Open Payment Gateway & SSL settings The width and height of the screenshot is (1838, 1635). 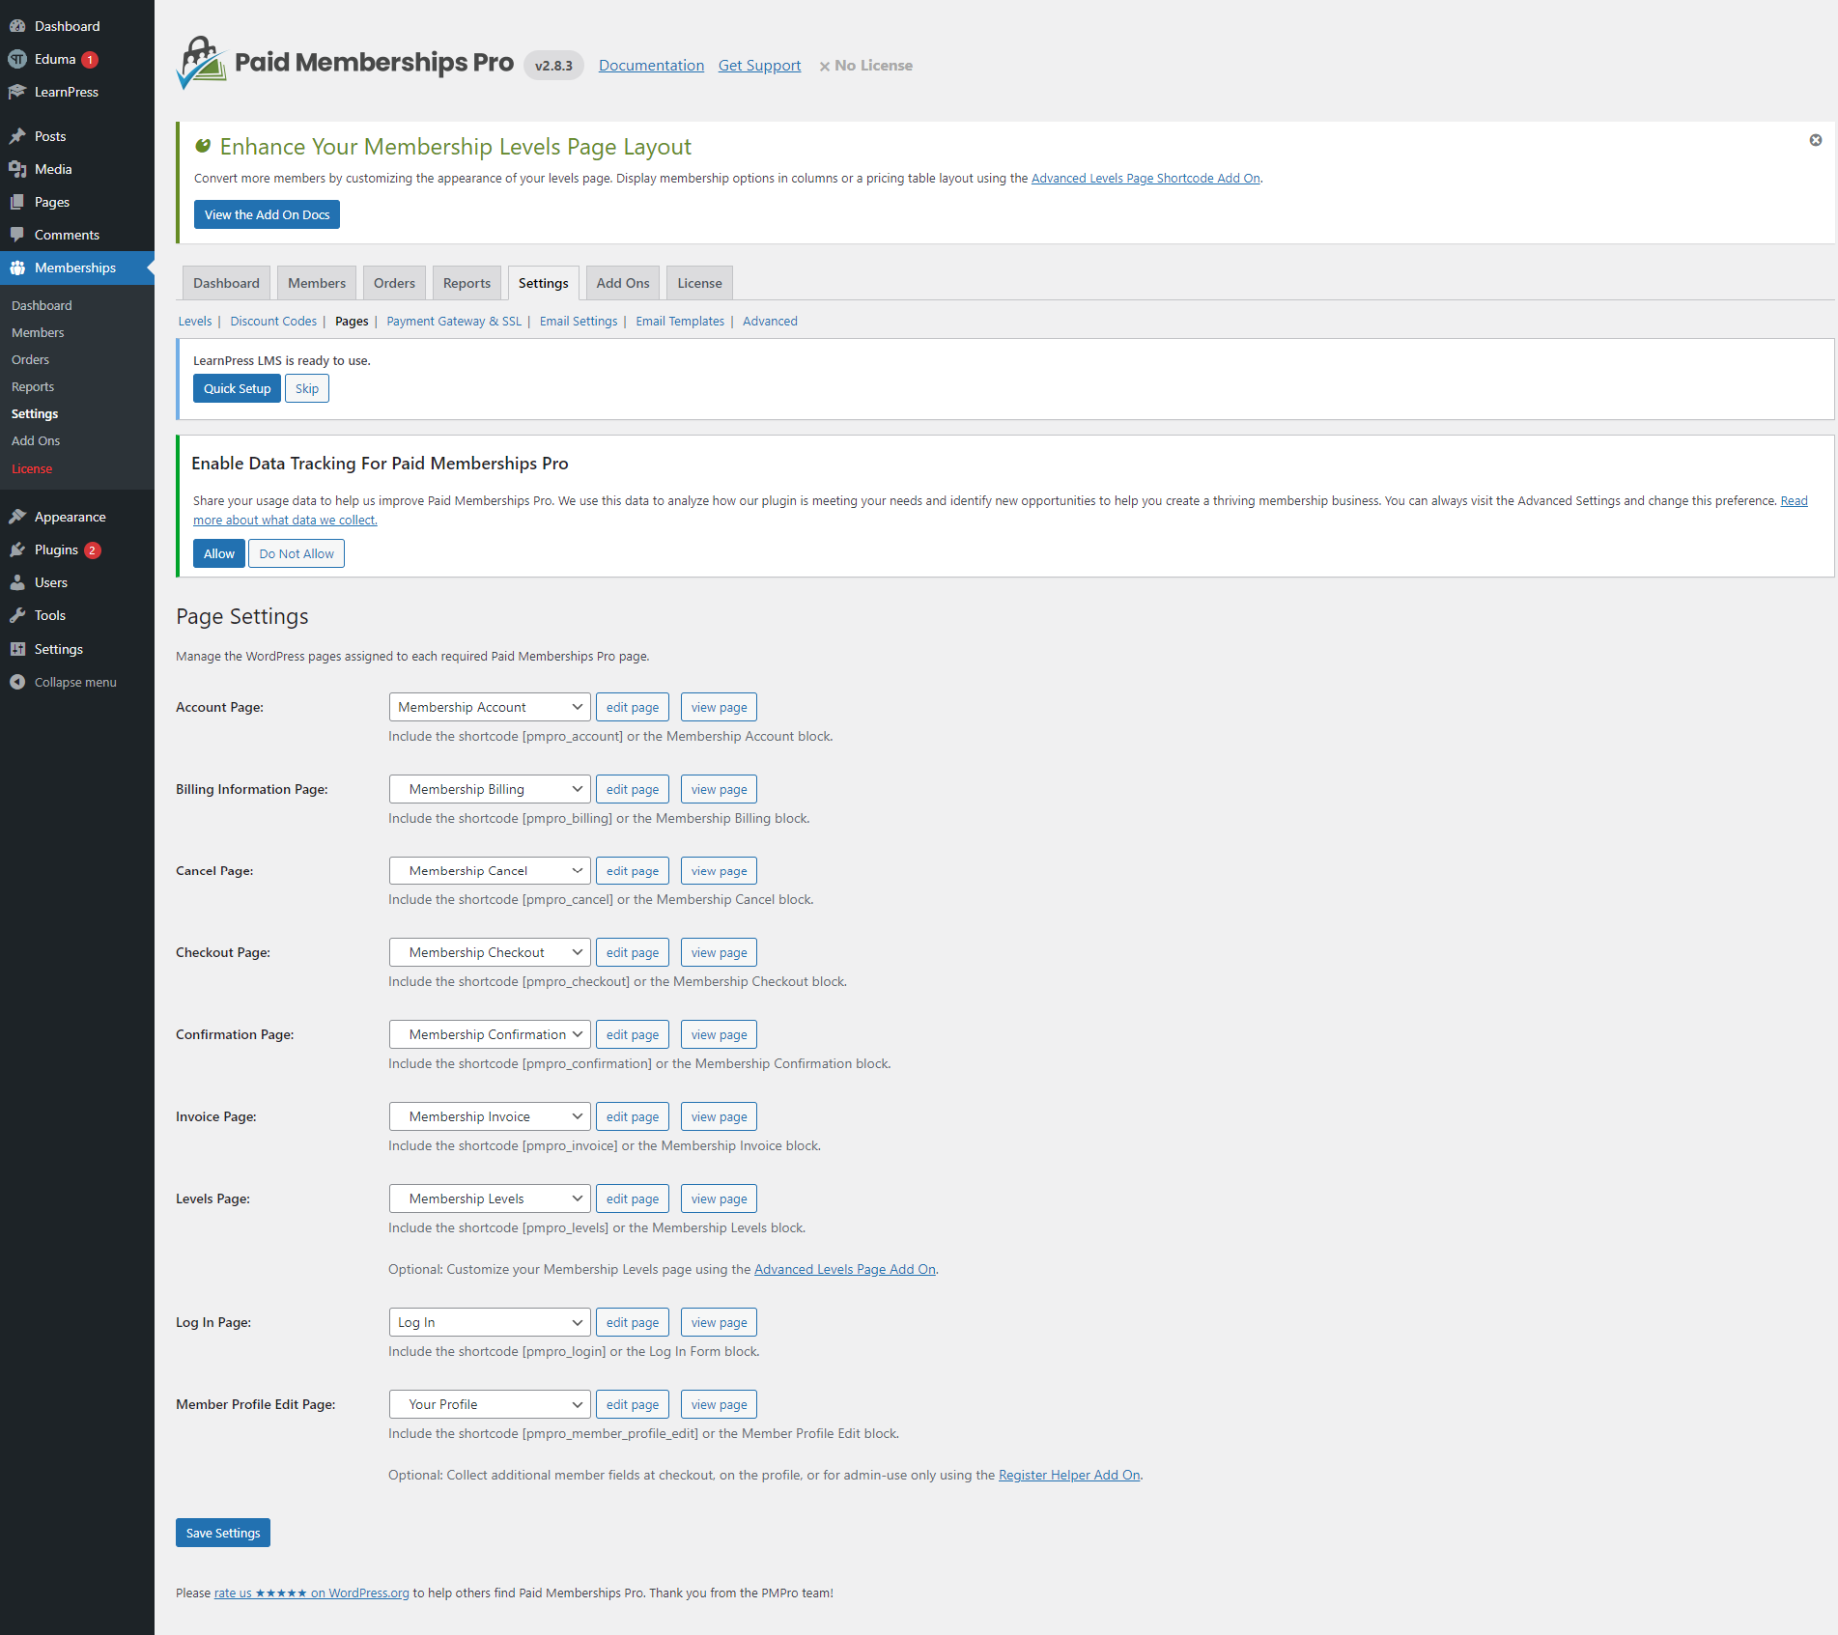tap(454, 322)
